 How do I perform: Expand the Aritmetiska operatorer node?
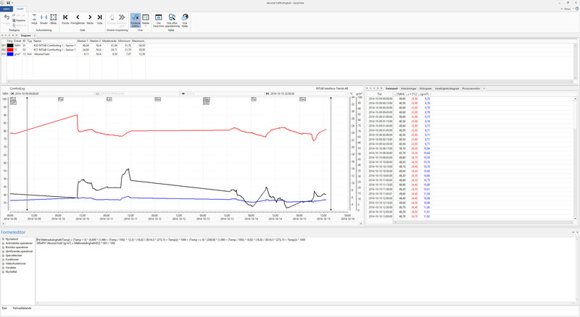pos(3,243)
